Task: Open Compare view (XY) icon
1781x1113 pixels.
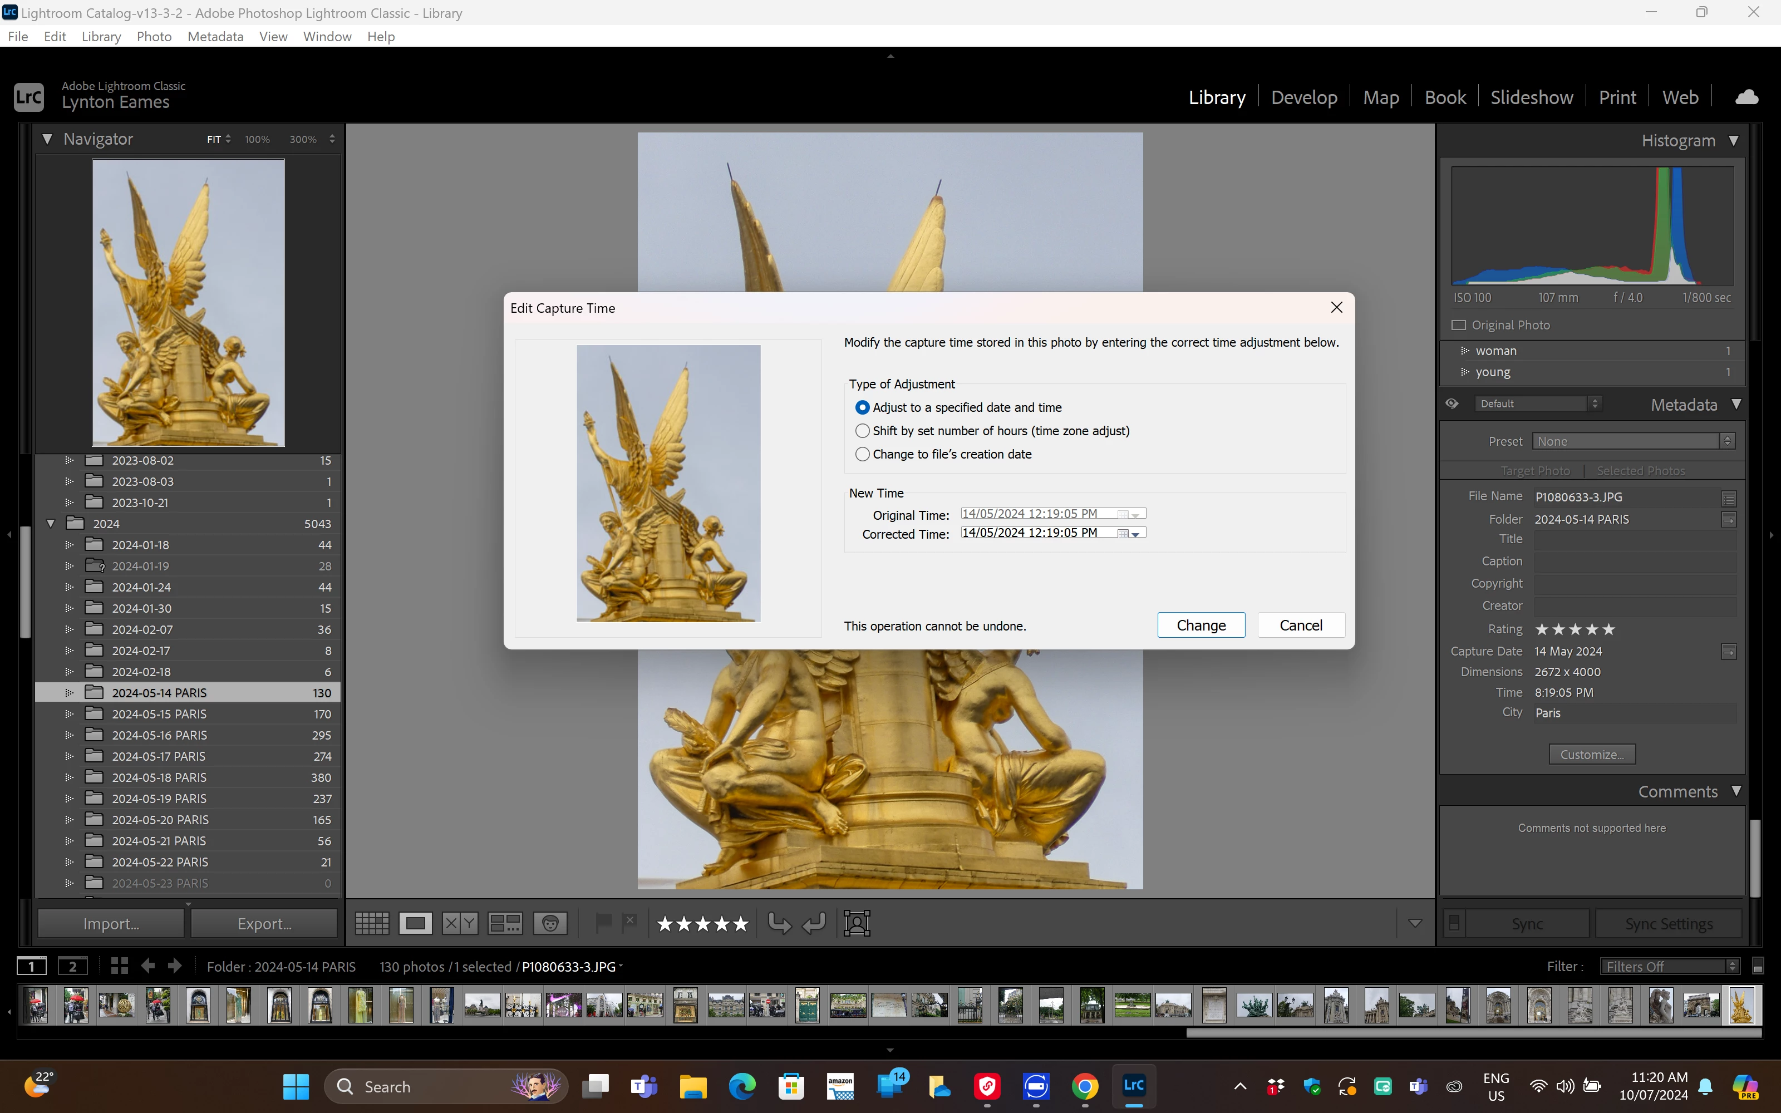Action: pyautogui.click(x=460, y=923)
